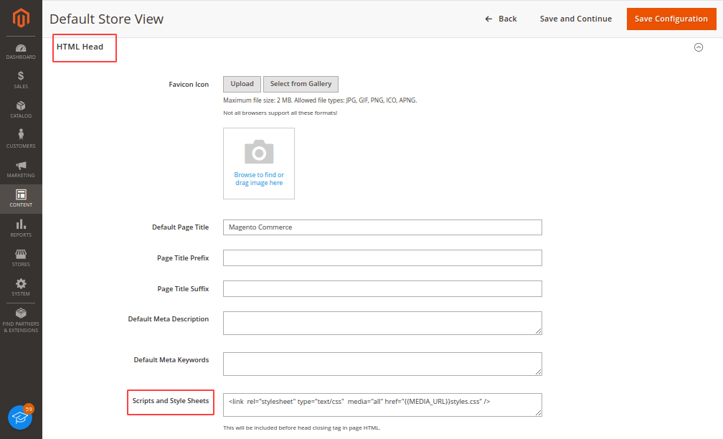The image size is (723, 439).
Task: Go Back using the back link
Action: click(501, 19)
